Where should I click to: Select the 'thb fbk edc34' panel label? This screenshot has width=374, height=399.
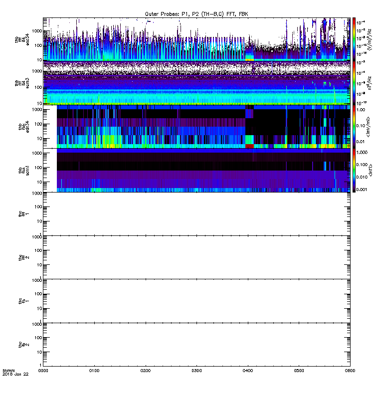click(x=23, y=127)
